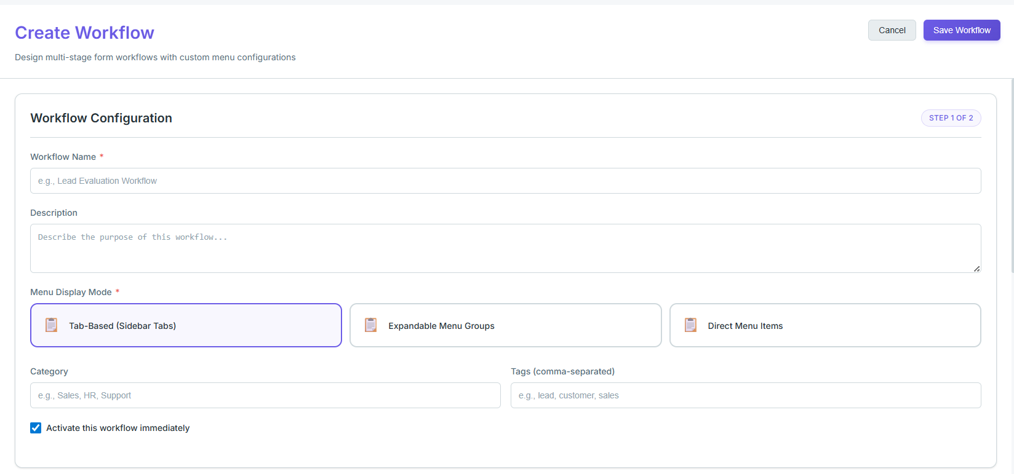
Task: Click the Tags (comma-separated) input field
Action: click(x=746, y=395)
